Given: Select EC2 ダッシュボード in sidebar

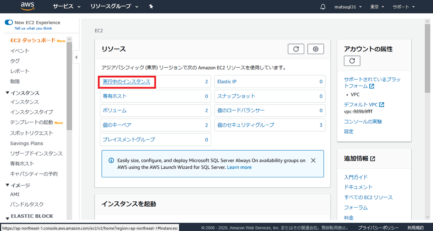Looking at the screenshot, I should (x=33, y=40).
